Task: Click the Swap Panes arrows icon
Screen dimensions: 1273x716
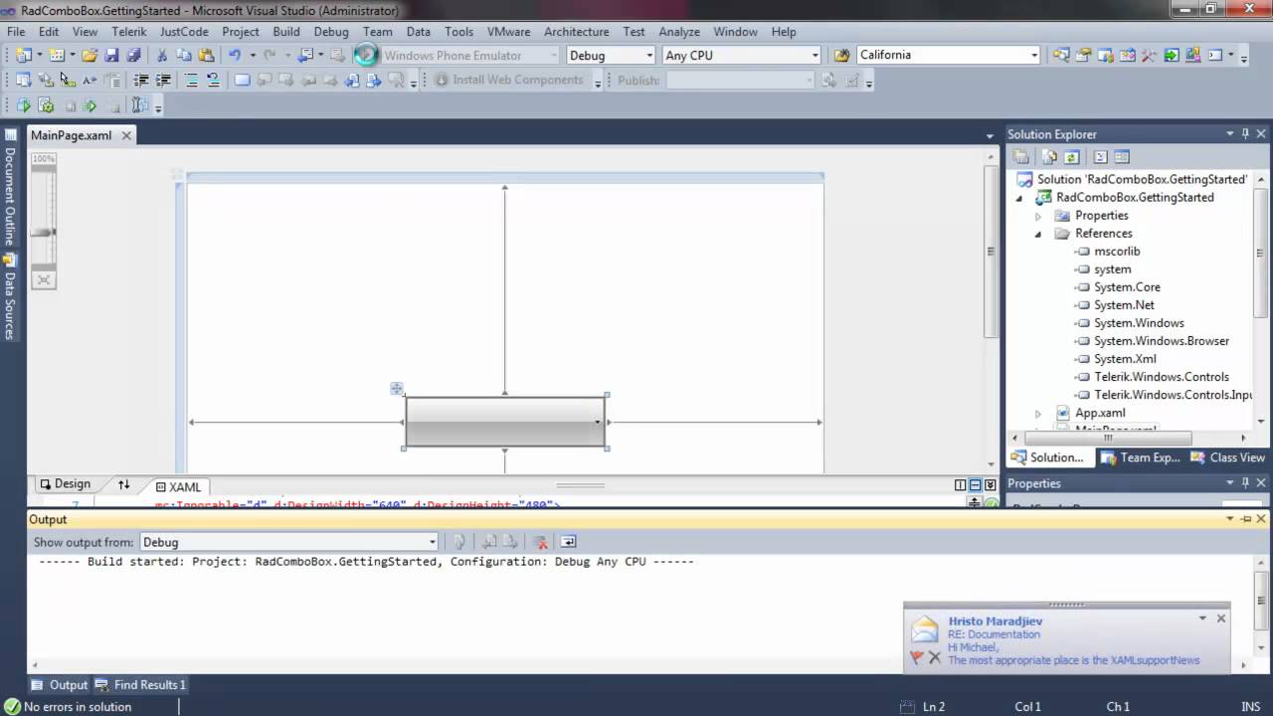Action: (x=124, y=484)
